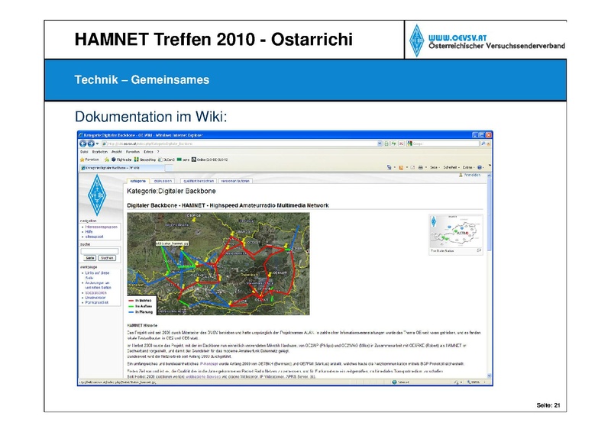Open a new blank browser tab
This screenshot has height=432, width=611.
(x=169, y=168)
